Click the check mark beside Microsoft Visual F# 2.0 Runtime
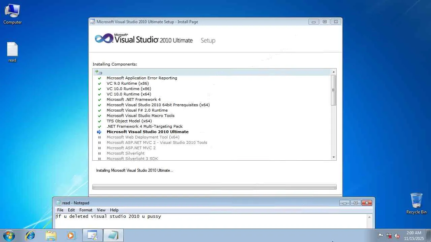Viewport: 431px width, 242px height. coord(99,110)
